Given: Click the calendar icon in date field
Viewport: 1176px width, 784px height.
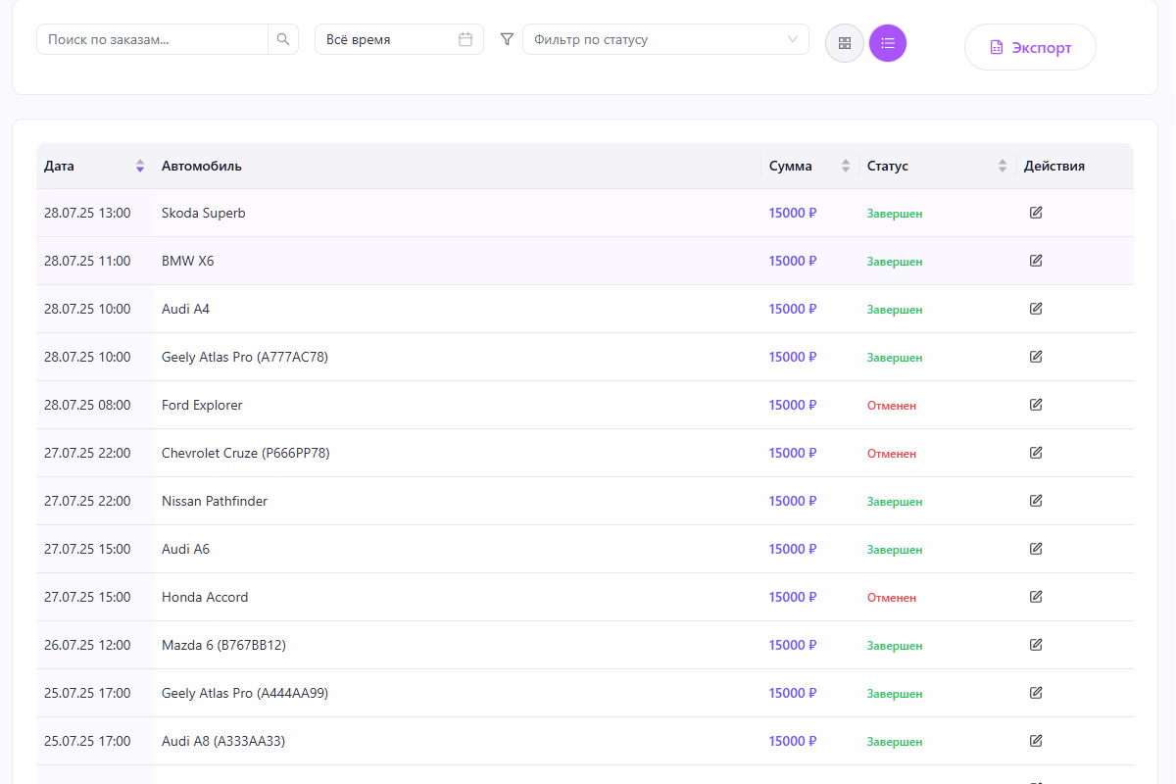Looking at the screenshot, I should point(465,39).
